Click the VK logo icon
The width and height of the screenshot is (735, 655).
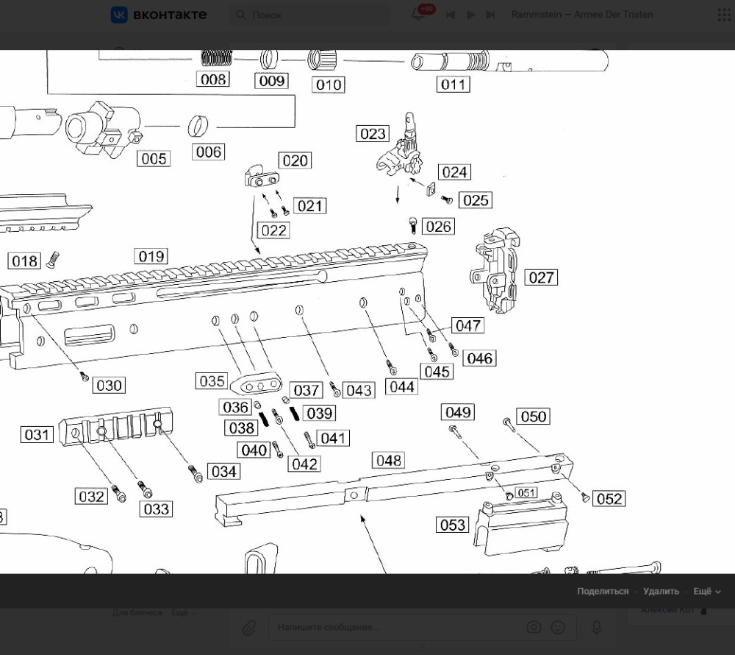119,15
